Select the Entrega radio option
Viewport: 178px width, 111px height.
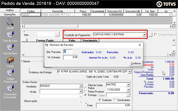[x=86, y=95]
